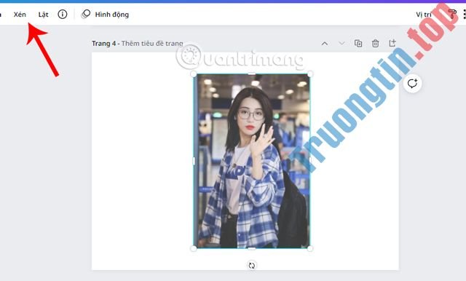This screenshot has height=281, width=466.
Task: Select the Lật flip option
Action: (x=43, y=15)
